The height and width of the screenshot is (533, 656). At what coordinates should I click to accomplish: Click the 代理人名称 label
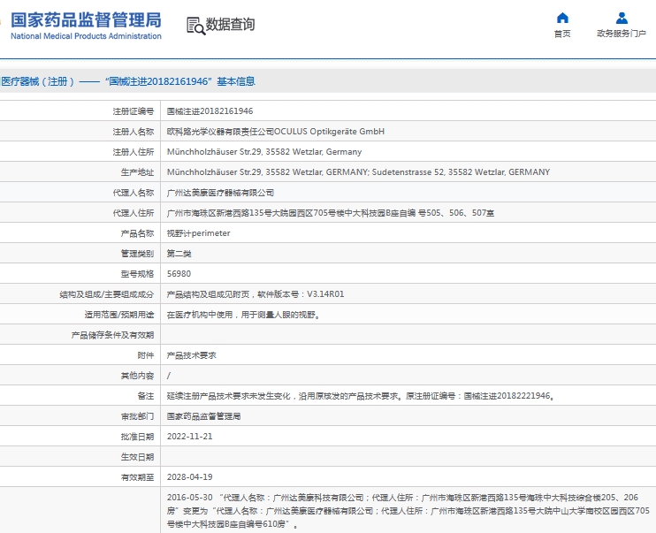[x=133, y=193]
